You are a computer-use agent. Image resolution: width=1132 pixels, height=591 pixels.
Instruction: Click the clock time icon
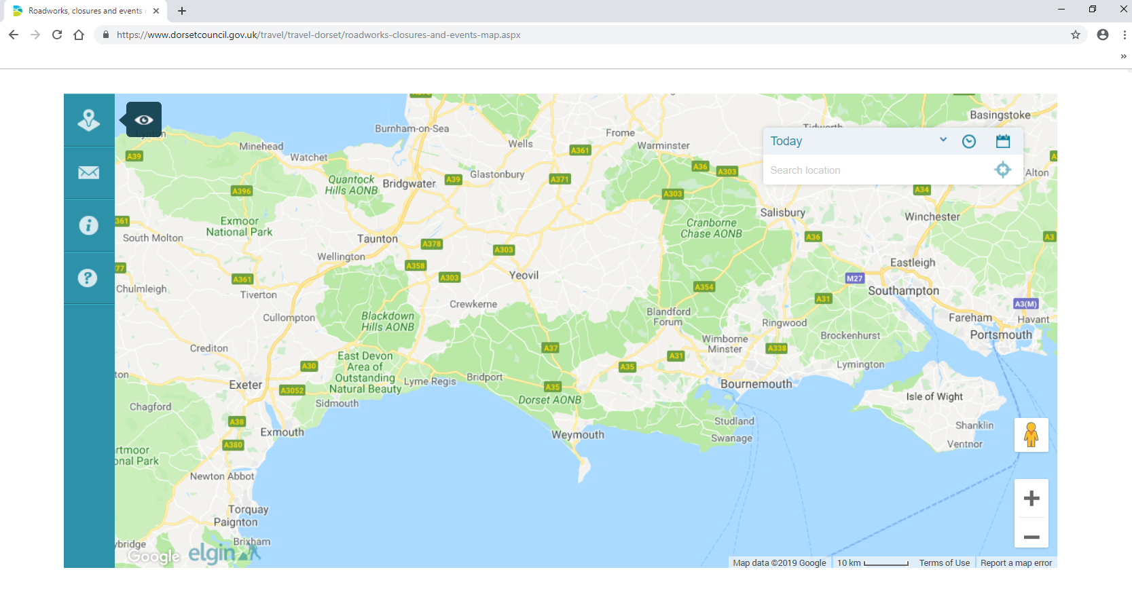969,141
